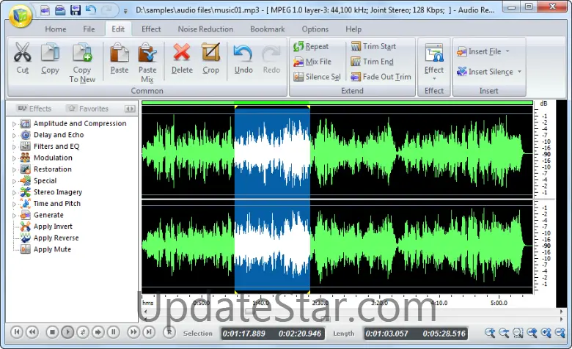Open the Options ribbon tab

coord(315,29)
